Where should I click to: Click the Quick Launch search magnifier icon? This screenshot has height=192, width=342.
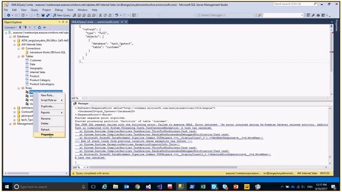click(x=315, y=4)
